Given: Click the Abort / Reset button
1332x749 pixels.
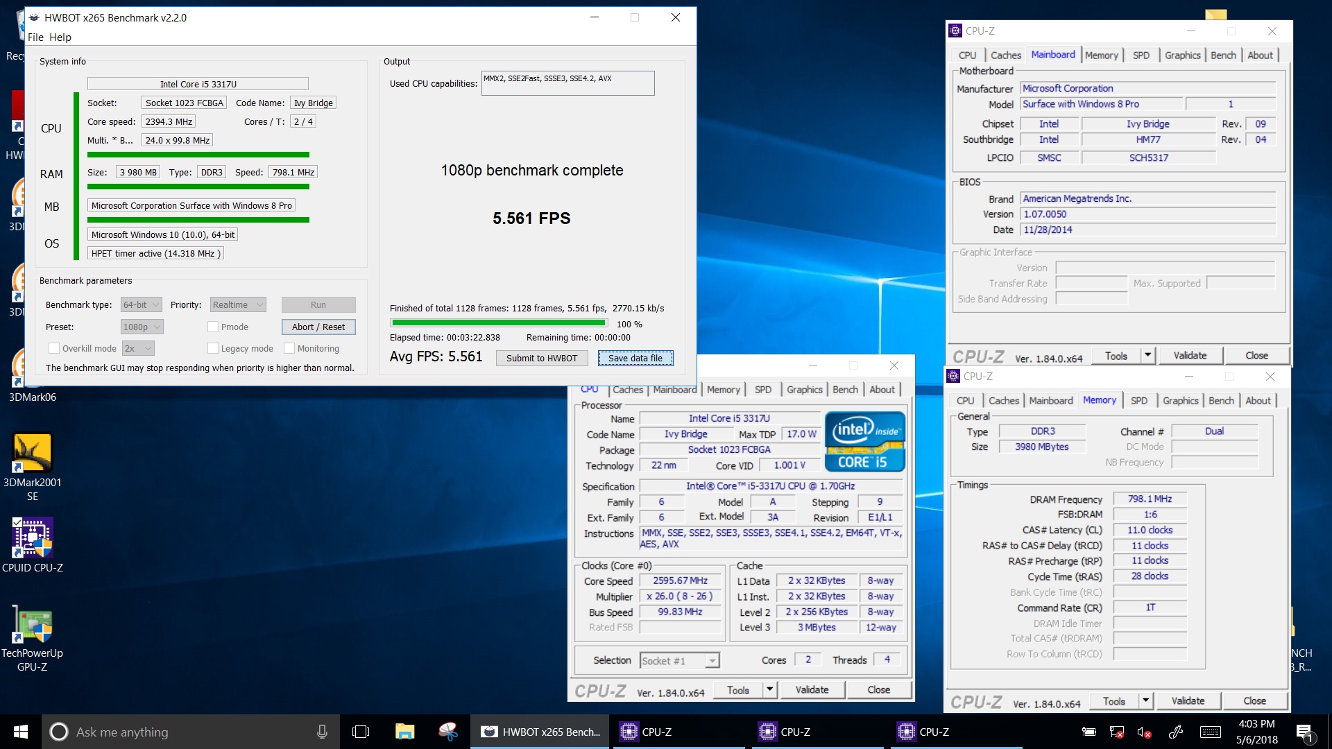Looking at the screenshot, I should [x=318, y=327].
